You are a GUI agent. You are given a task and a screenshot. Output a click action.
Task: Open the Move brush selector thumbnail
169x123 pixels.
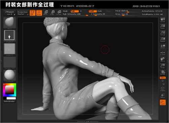9,23
